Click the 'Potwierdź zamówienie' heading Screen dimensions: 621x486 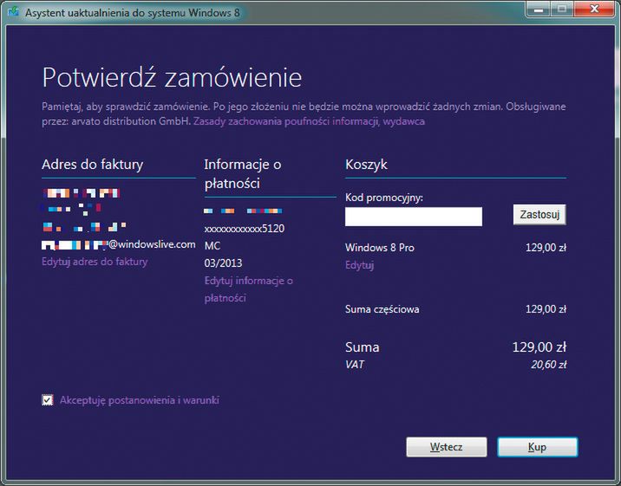pyautogui.click(x=172, y=77)
